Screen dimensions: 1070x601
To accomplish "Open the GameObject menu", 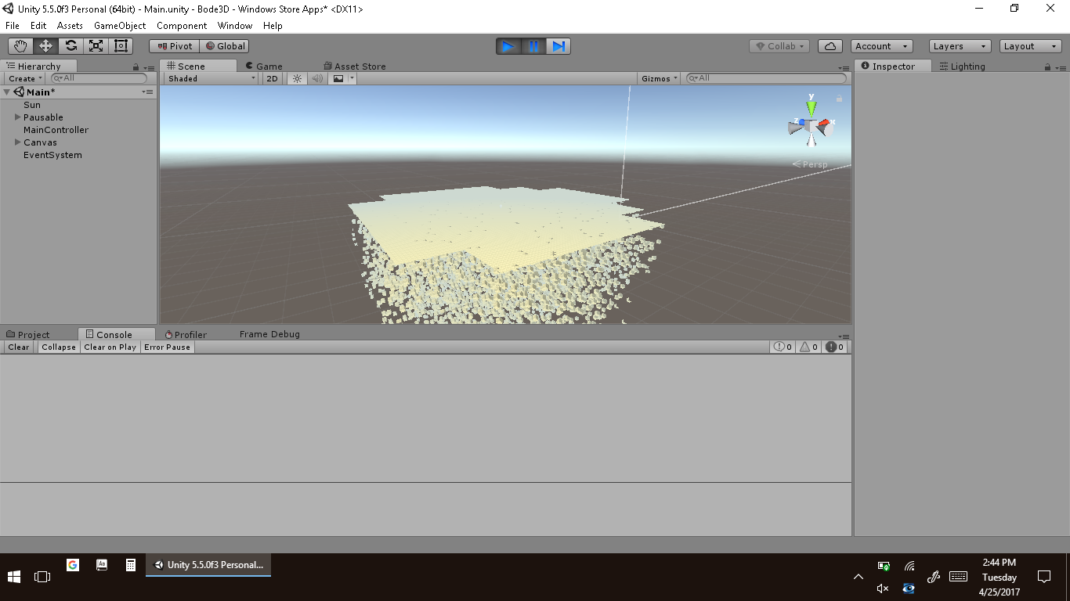I will 120,26.
